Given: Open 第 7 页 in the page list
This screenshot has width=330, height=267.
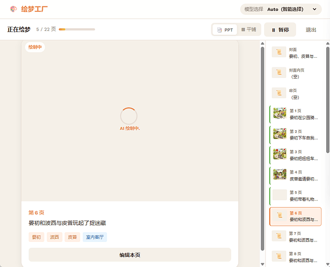Looking at the screenshot, I should pyautogui.click(x=295, y=236).
